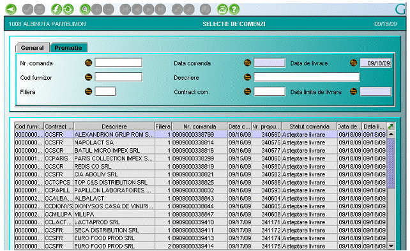This screenshot has height=251, width=410.
Task: Sort by Statut comanda column header
Action: click(x=309, y=126)
